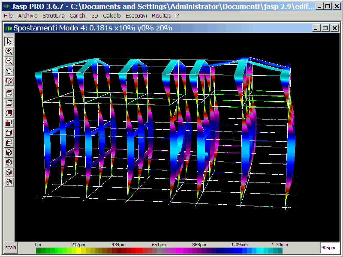Activate the zoom in magnifier tool
The image size is (343, 257).
click(x=9, y=51)
